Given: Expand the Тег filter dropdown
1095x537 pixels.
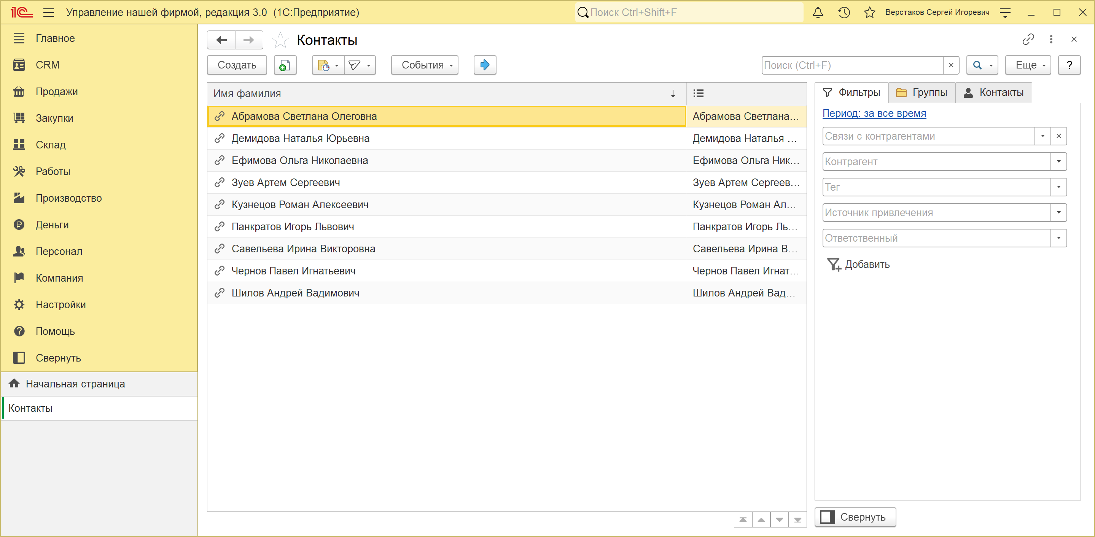Looking at the screenshot, I should [1058, 187].
